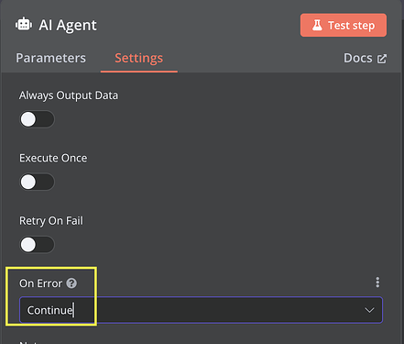The width and height of the screenshot is (404, 344).
Task: Switch to the Parameters tab
Action: 50,58
